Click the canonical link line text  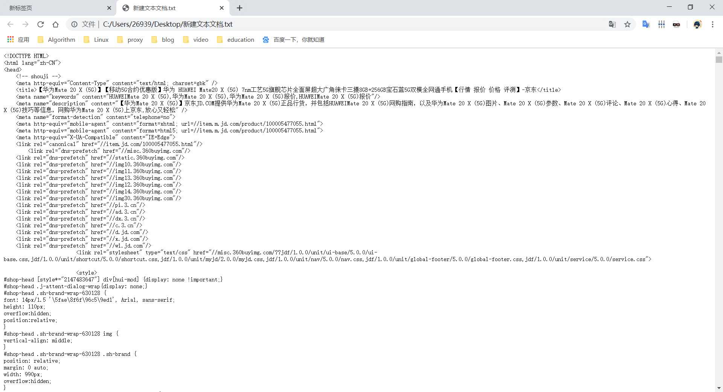[x=109, y=144]
